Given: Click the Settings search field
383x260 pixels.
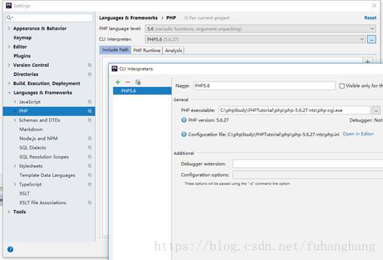Looking at the screenshot, I should click(49, 17).
